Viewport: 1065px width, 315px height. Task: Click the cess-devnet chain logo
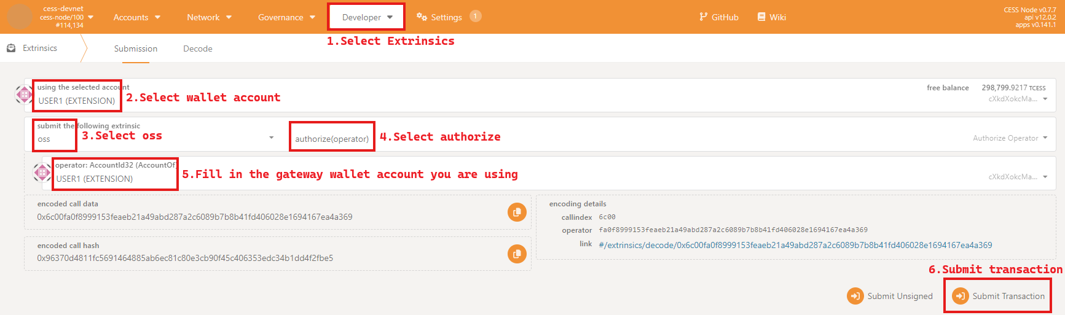[19, 17]
